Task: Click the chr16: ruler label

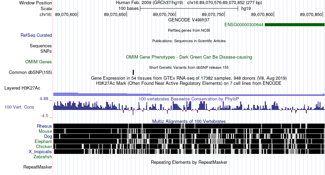Action: click(46, 14)
